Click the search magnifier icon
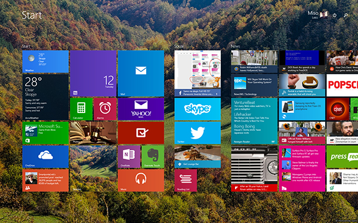The image size is (358, 223). pyautogui.click(x=345, y=15)
